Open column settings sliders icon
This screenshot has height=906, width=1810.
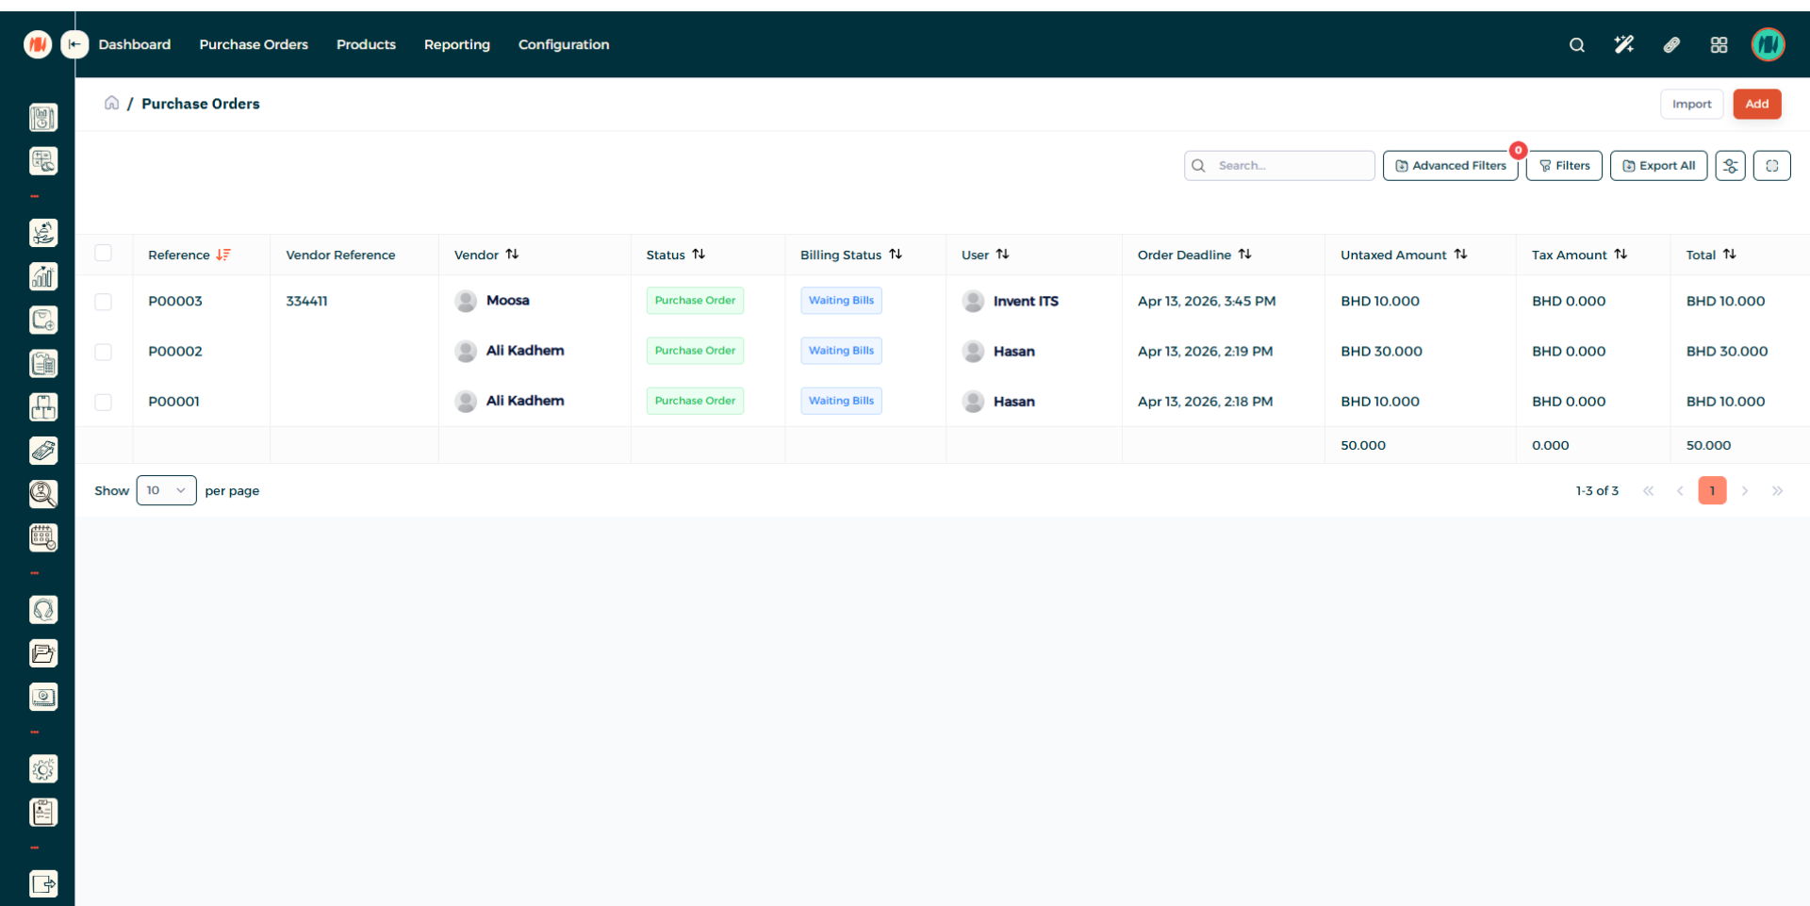click(x=1730, y=166)
